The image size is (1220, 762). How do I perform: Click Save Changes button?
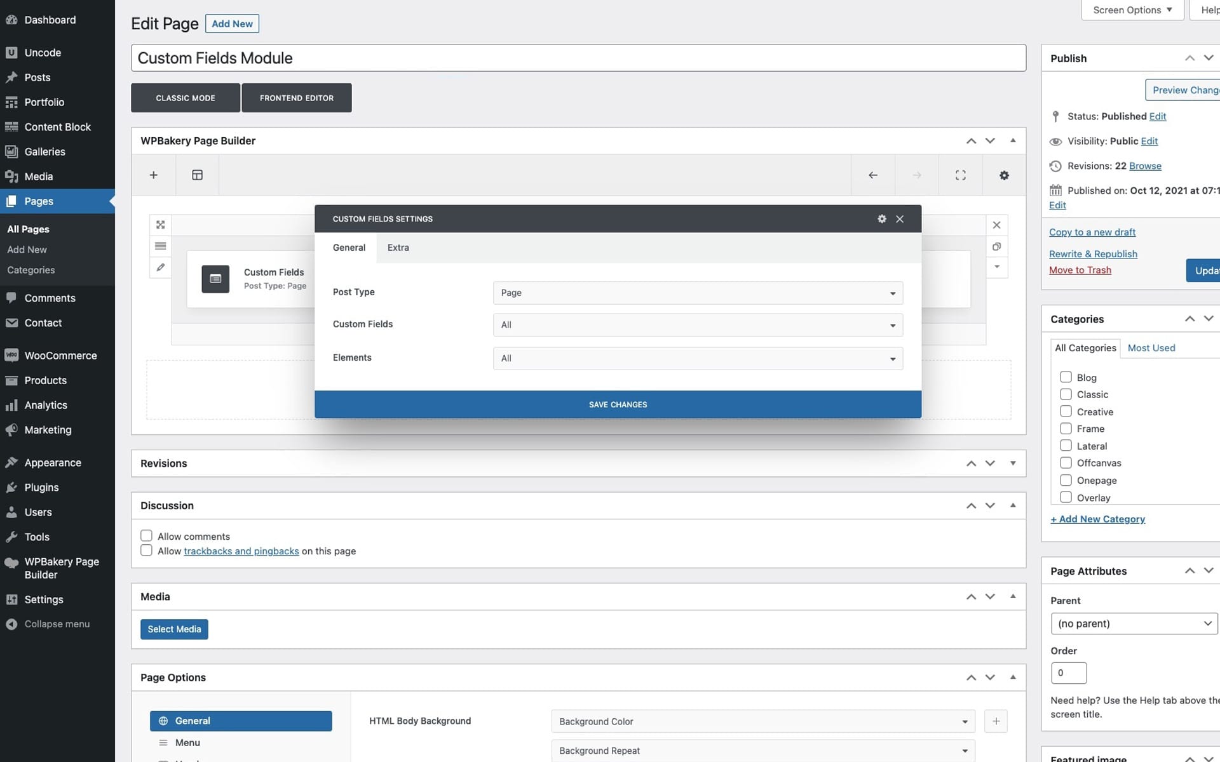(618, 404)
